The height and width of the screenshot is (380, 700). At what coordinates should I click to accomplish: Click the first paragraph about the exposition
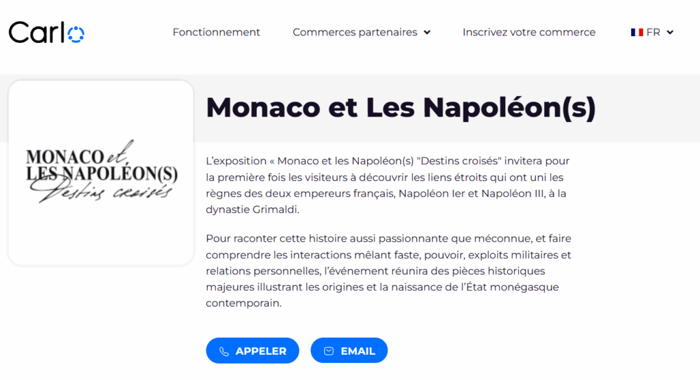click(388, 185)
